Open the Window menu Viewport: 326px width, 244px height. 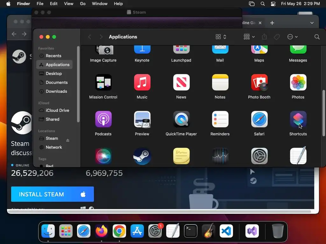(x=100, y=4)
